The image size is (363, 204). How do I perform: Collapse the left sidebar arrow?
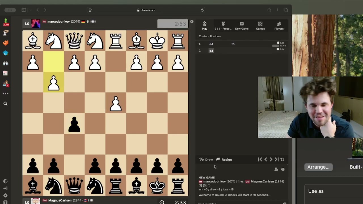pos(5,188)
